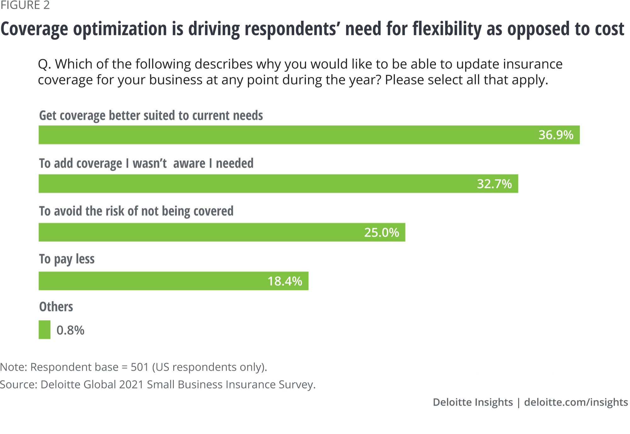The height and width of the screenshot is (434, 630).
Task: Click the 36.9% value label
Action: coord(556,135)
